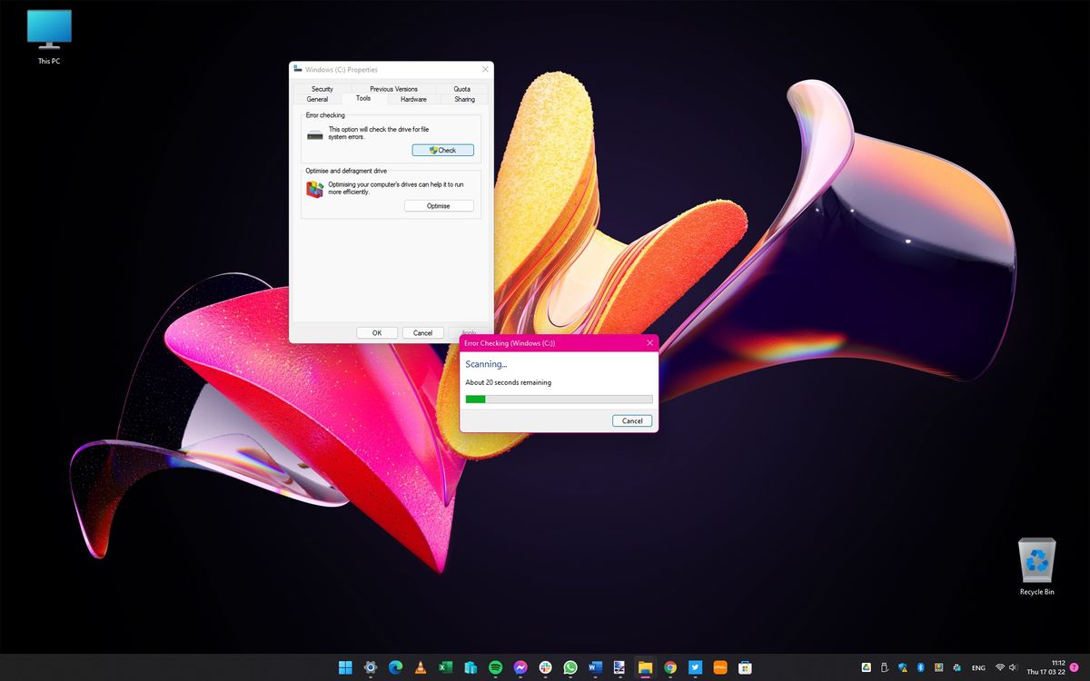Click the Check button under Error checking
The height and width of the screenshot is (681, 1090).
coord(442,149)
